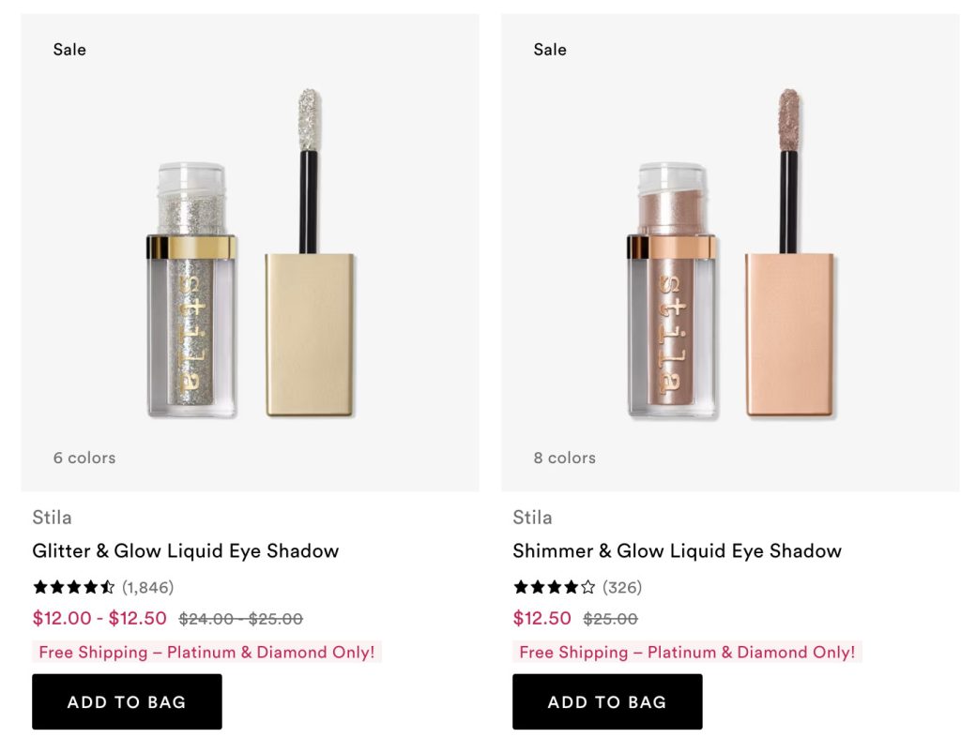
Task: Select the Stila brand name above Glitter & Glow
Action: [52, 518]
